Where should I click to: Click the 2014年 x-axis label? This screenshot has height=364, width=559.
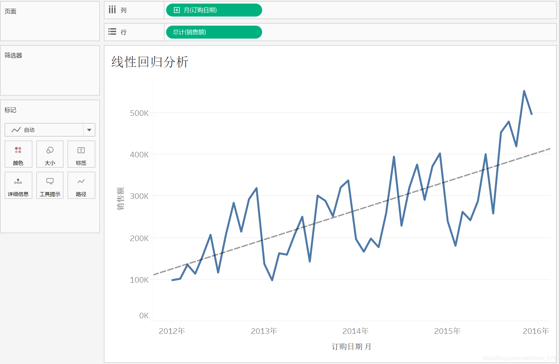coord(356,331)
